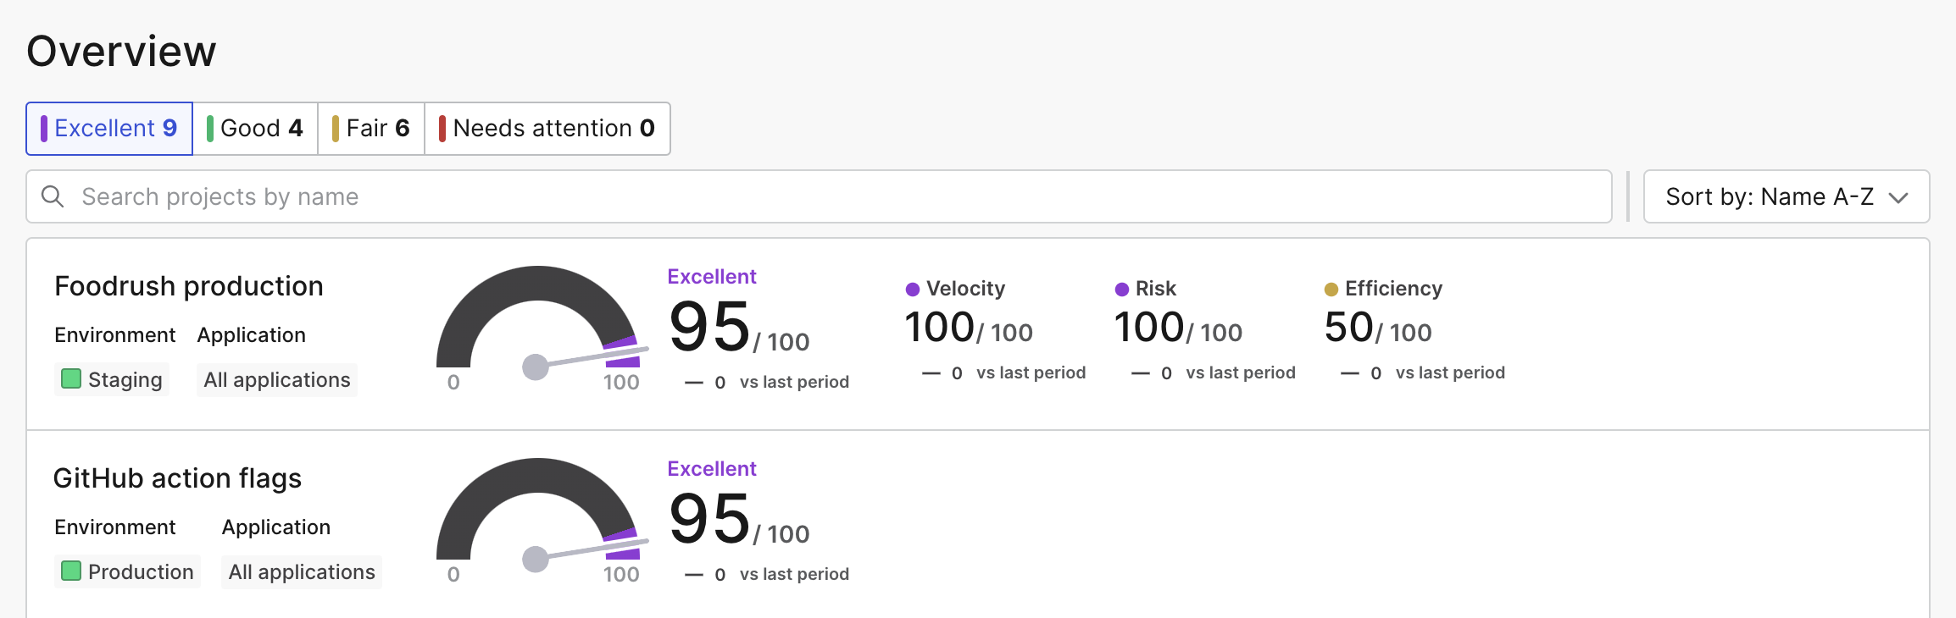1956x618 pixels.
Task: Click the search magnifier icon
Action: tap(53, 196)
